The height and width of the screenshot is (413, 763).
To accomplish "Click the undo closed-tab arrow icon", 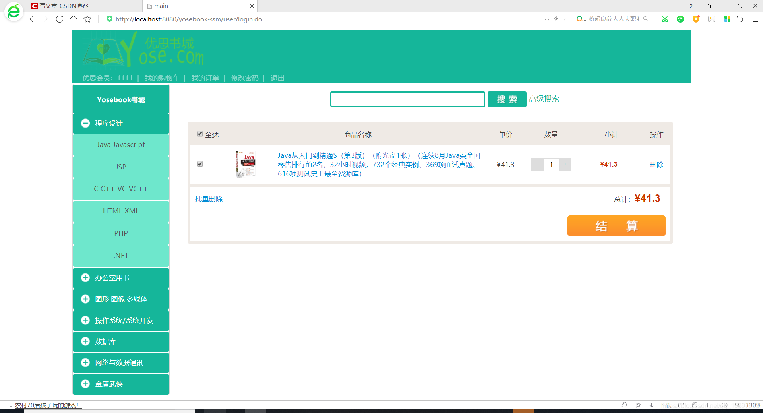I will [x=740, y=19].
